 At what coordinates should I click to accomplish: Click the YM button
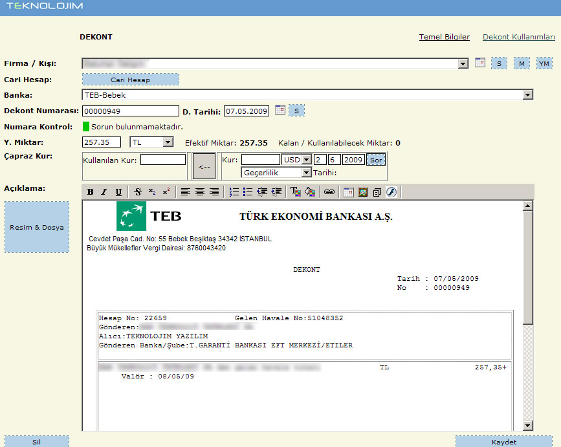[x=544, y=63]
